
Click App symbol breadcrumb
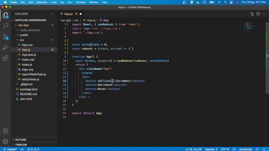click(104, 20)
